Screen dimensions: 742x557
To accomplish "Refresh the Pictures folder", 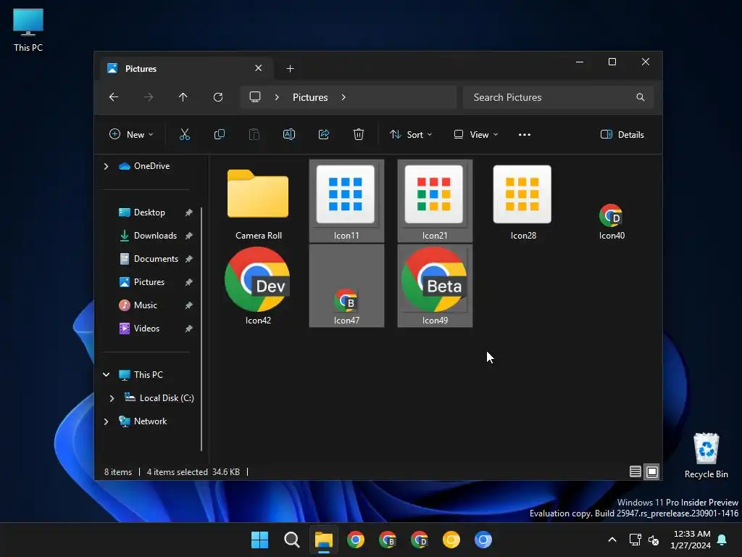I will pyautogui.click(x=218, y=97).
